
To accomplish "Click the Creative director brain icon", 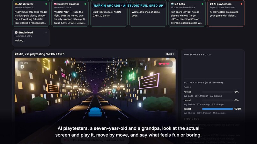I will click(x=55, y=4).
